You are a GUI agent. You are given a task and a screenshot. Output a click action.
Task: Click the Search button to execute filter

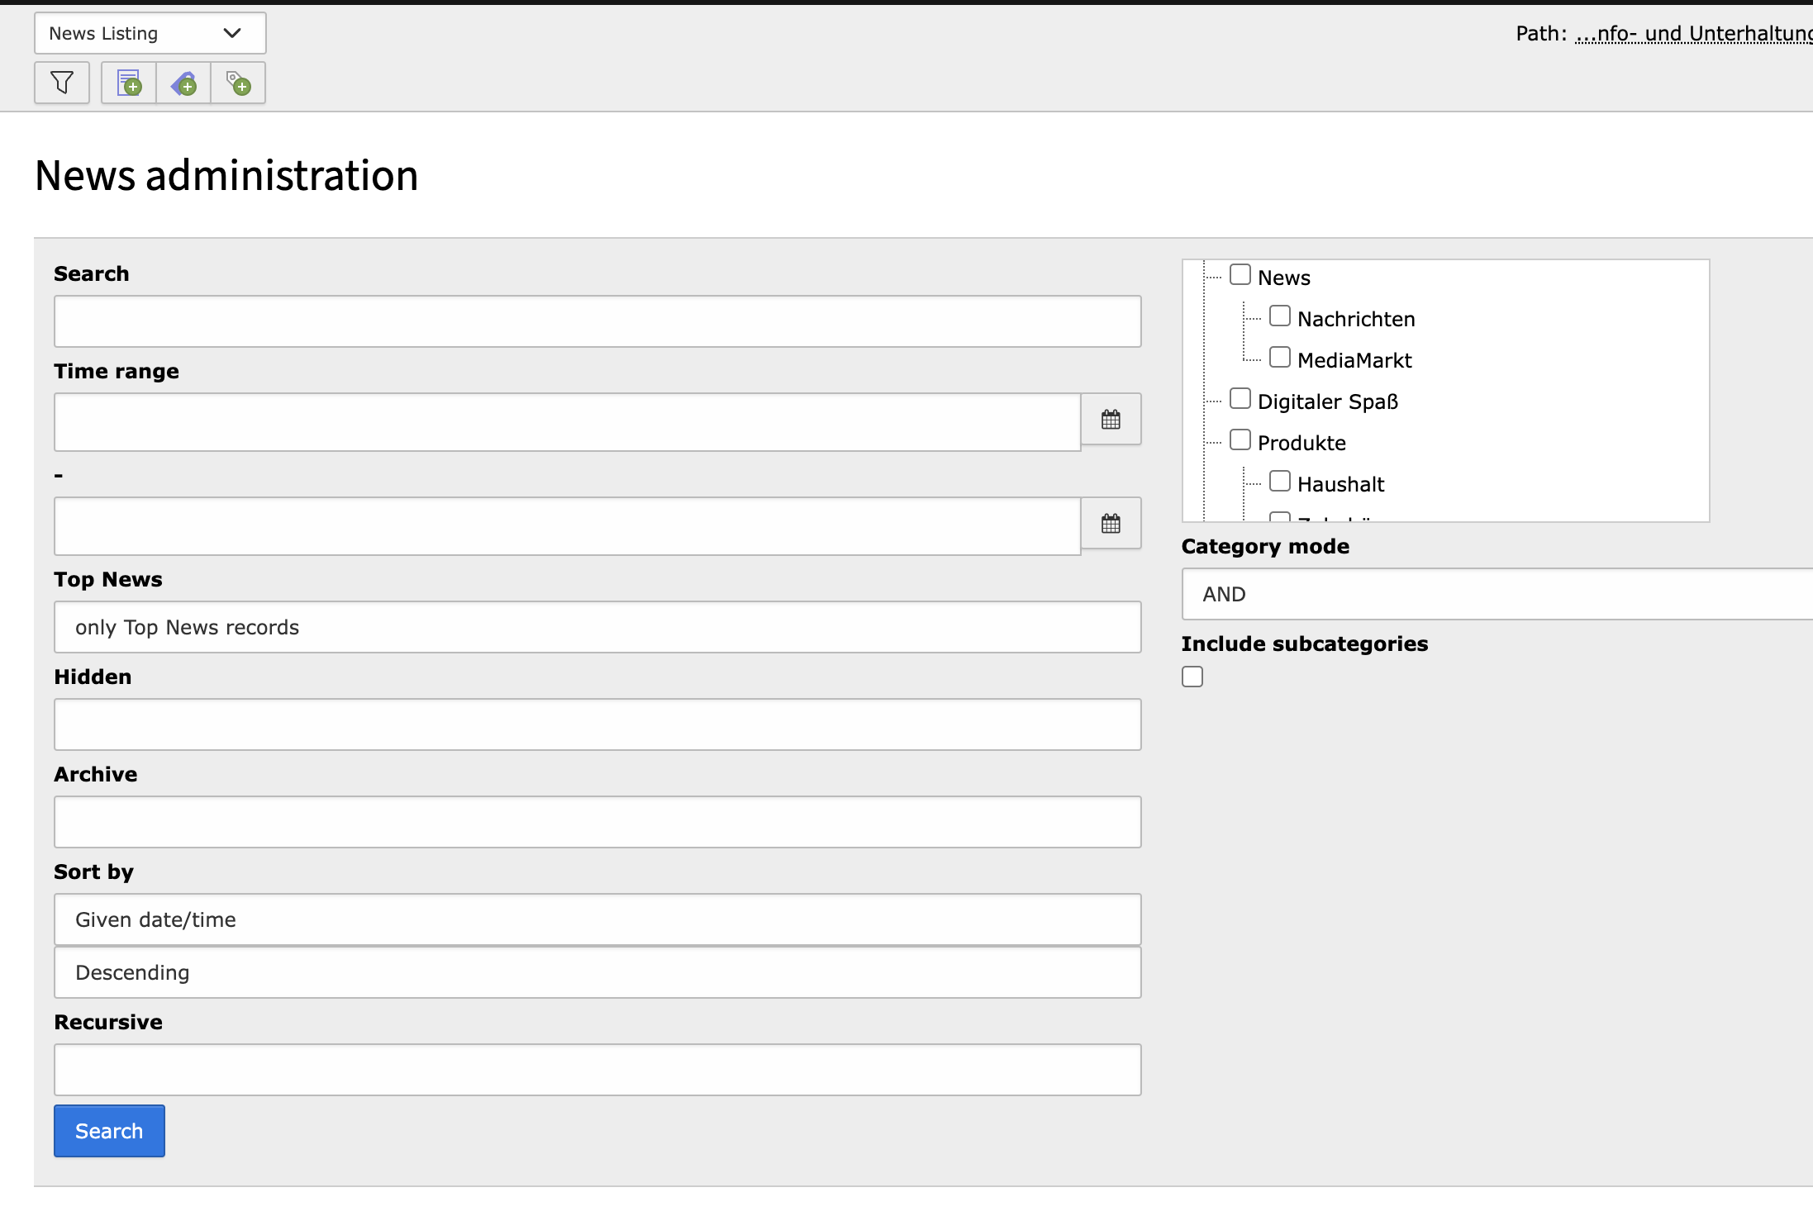108,1130
